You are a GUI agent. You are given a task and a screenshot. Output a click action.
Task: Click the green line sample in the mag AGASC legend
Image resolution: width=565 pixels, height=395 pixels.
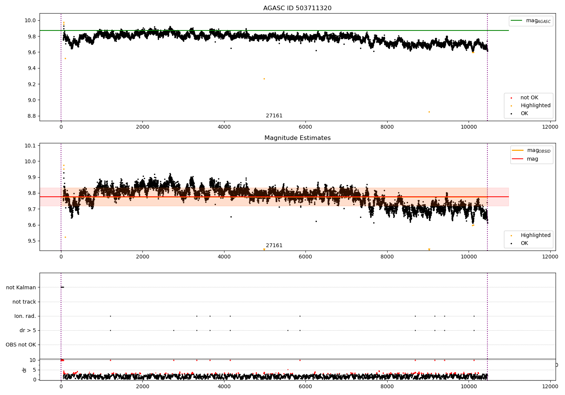[516, 21]
